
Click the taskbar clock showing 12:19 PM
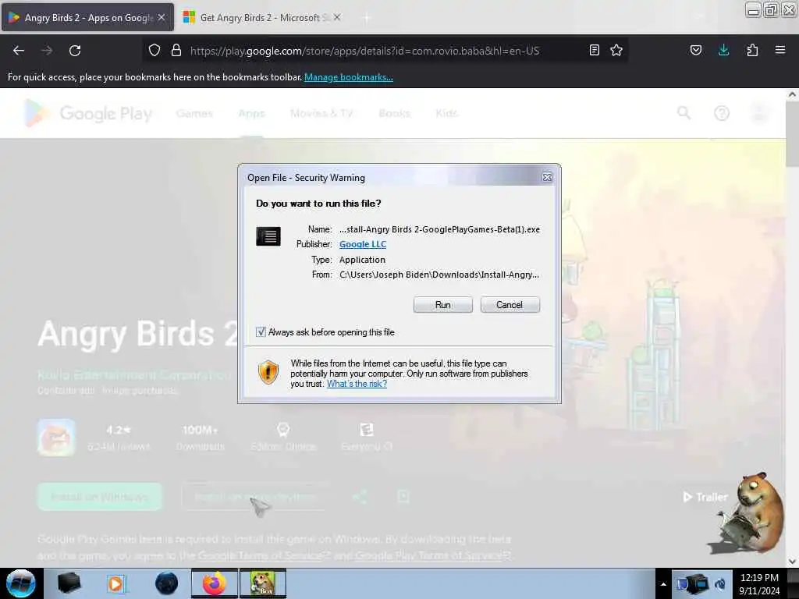click(759, 583)
